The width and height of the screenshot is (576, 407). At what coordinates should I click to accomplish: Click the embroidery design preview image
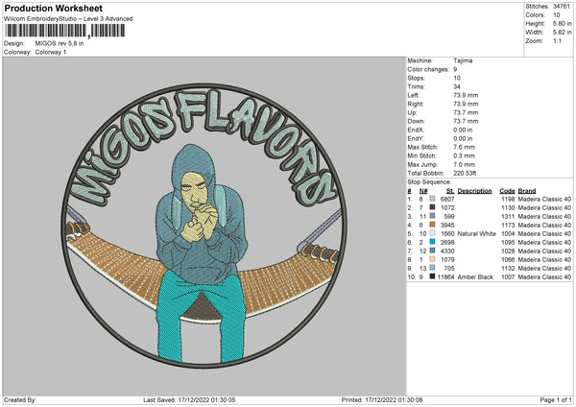204,227
